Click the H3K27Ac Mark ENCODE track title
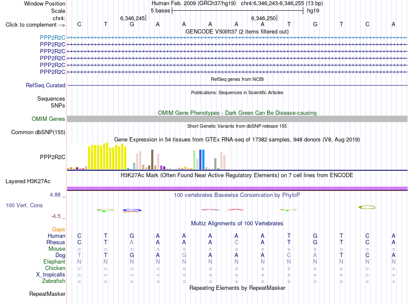Image resolution: width=408 pixels, height=304 pixels. (x=237, y=175)
